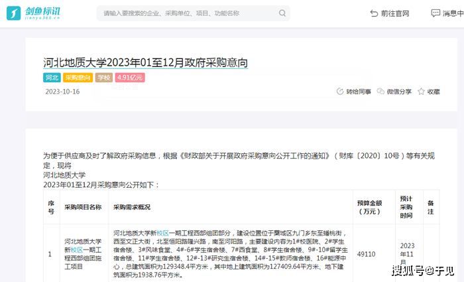Click the message center chat icon
The width and height of the screenshot is (464, 282).
[435, 13]
